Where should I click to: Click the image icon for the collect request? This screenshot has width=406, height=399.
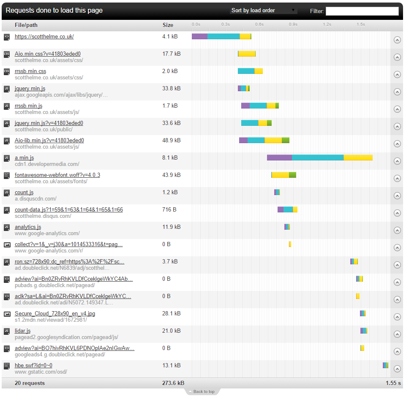click(x=7, y=244)
